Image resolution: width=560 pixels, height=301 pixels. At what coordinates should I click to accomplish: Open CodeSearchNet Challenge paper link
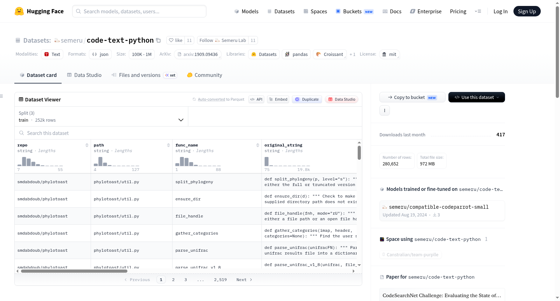point(442,295)
